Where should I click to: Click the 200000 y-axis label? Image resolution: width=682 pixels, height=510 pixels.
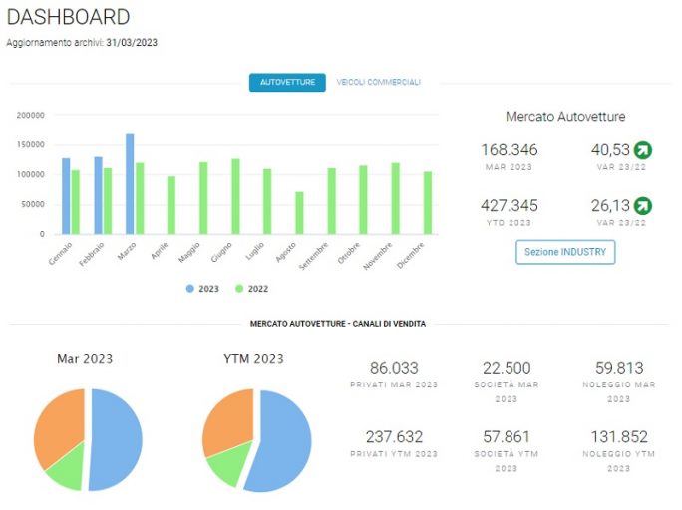click(31, 116)
